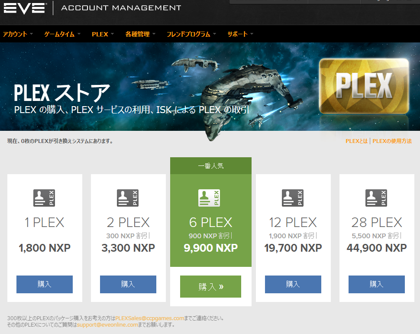Buy 6 PLEX with the green 購入 button

point(210,286)
